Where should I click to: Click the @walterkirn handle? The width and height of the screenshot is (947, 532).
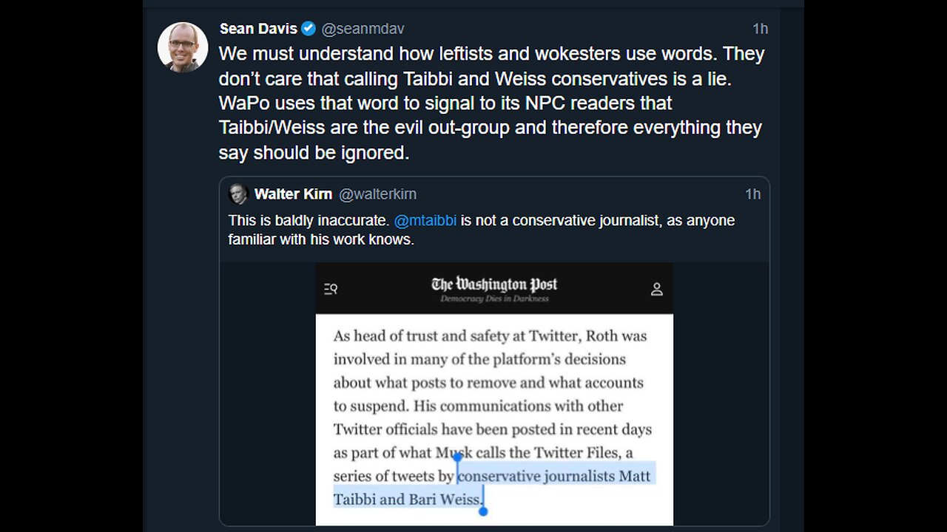(x=377, y=194)
